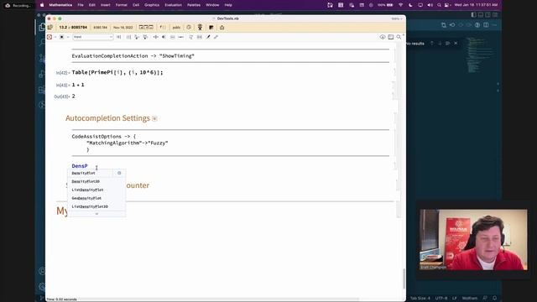This screenshot has width=537, height=302.
Task: Open the Palettes menu
Action: 194,5
